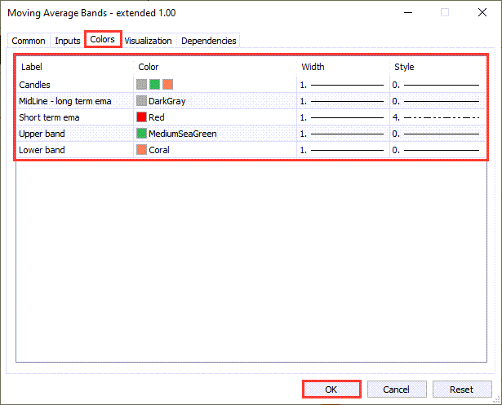Switch to the Common tab

29,41
